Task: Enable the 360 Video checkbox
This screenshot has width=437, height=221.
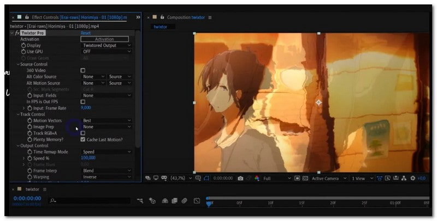Action: click(x=83, y=70)
